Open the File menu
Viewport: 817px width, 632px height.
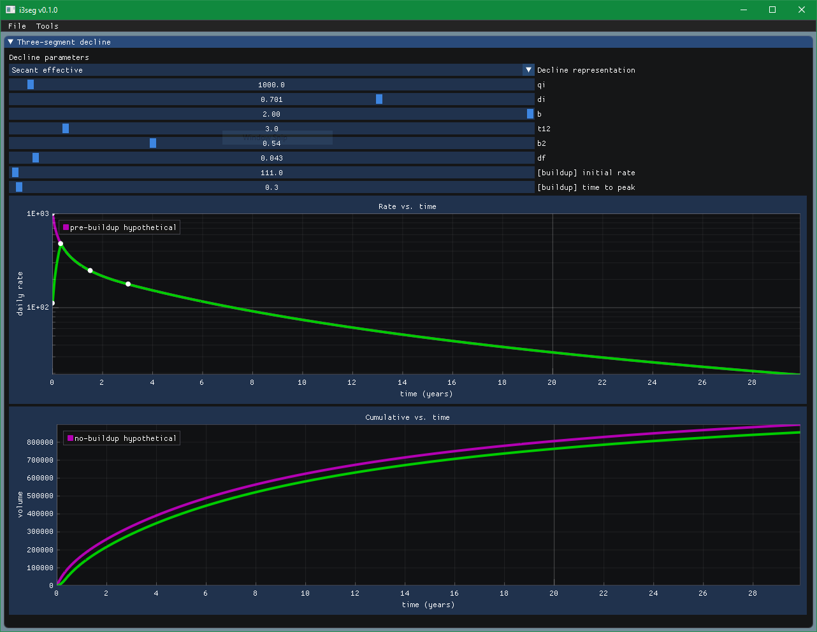[17, 26]
